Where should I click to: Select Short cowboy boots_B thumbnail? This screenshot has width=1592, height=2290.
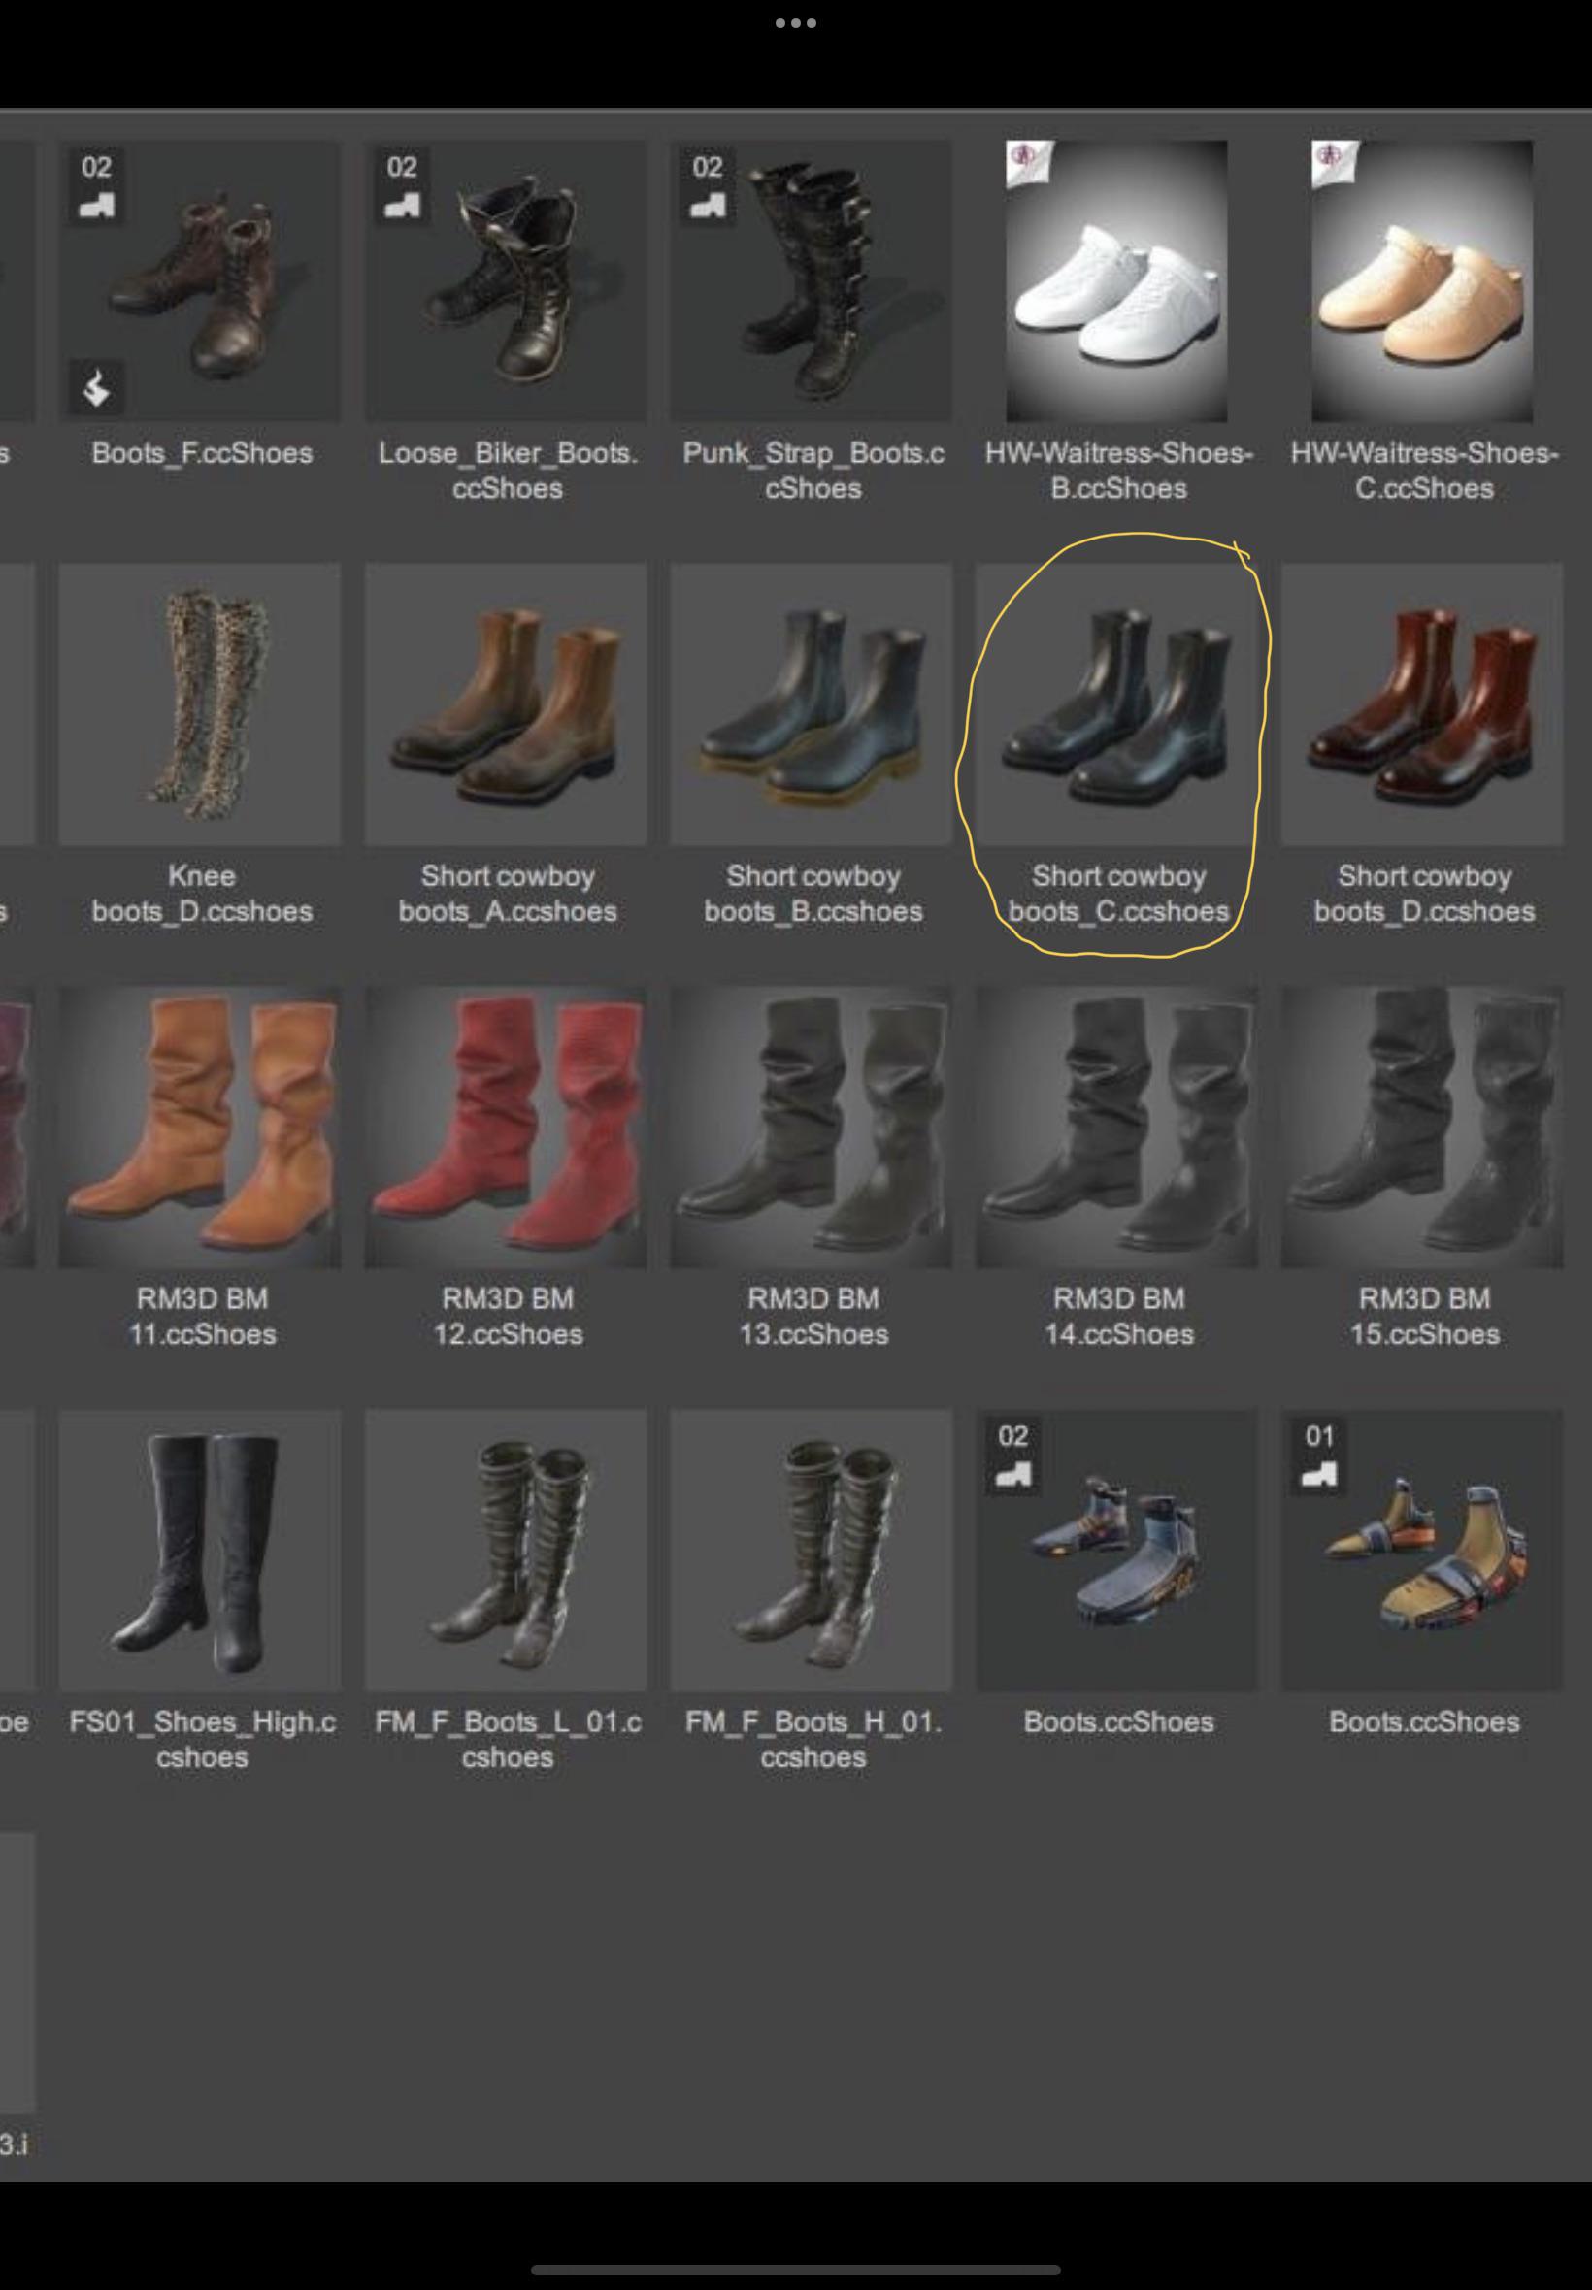click(811, 703)
